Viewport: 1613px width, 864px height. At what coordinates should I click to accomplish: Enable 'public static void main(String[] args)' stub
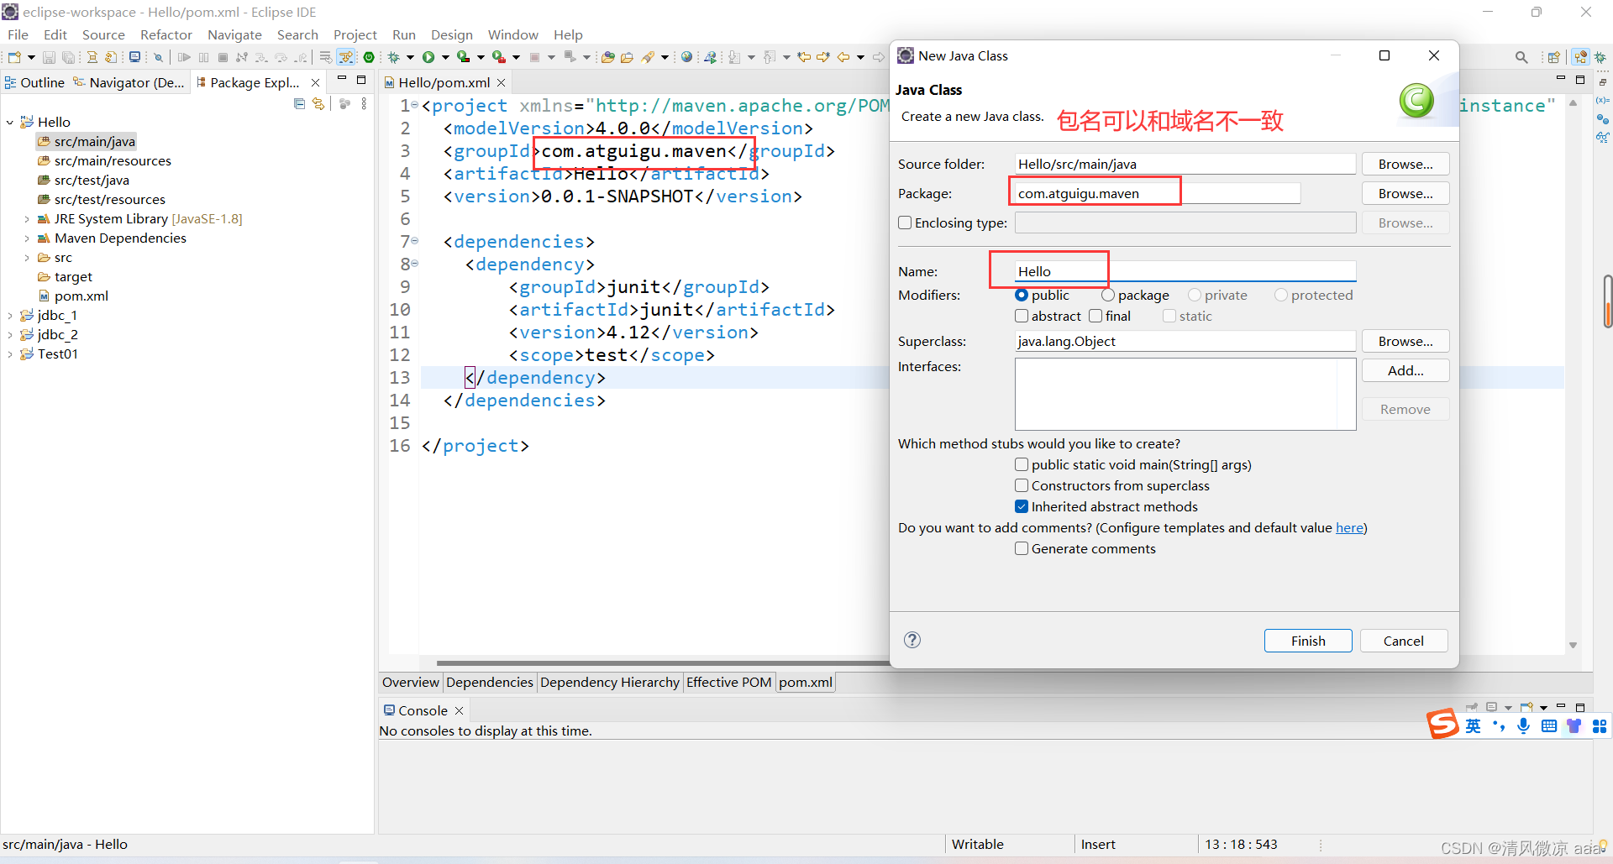(x=1022, y=464)
